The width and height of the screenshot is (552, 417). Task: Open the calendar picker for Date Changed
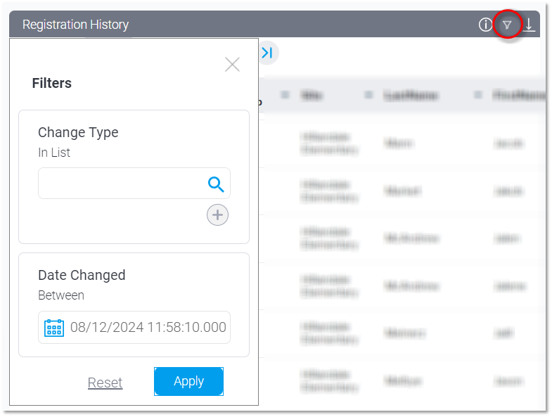click(54, 328)
